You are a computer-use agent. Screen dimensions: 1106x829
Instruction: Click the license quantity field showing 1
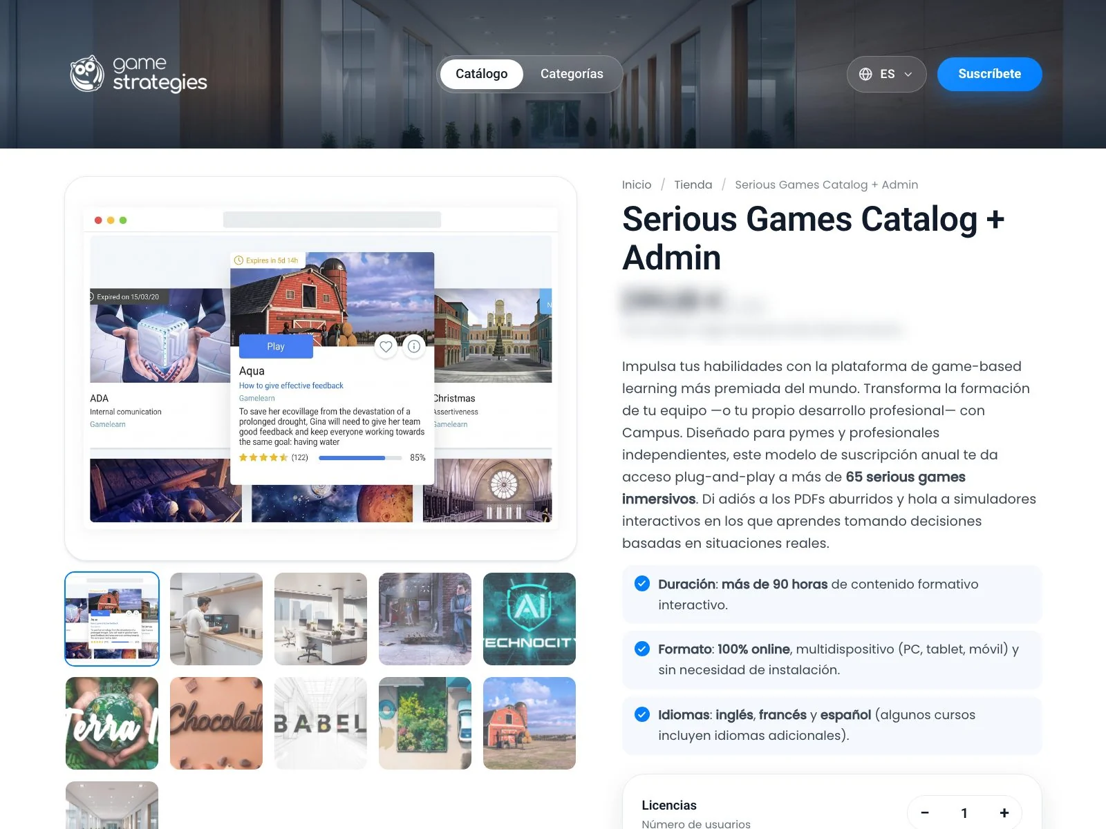click(964, 813)
